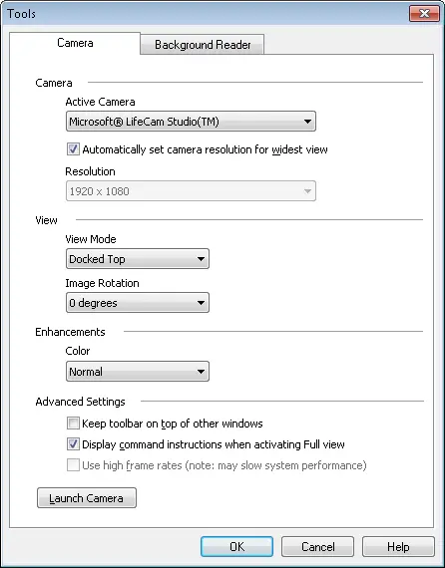Switch to the Background Reader tab

pos(203,45)
